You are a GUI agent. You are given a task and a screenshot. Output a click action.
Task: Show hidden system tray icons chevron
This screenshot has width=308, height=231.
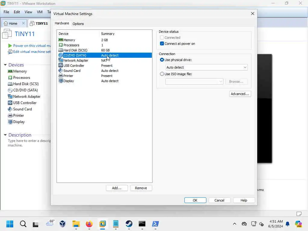tap(235, 224)
